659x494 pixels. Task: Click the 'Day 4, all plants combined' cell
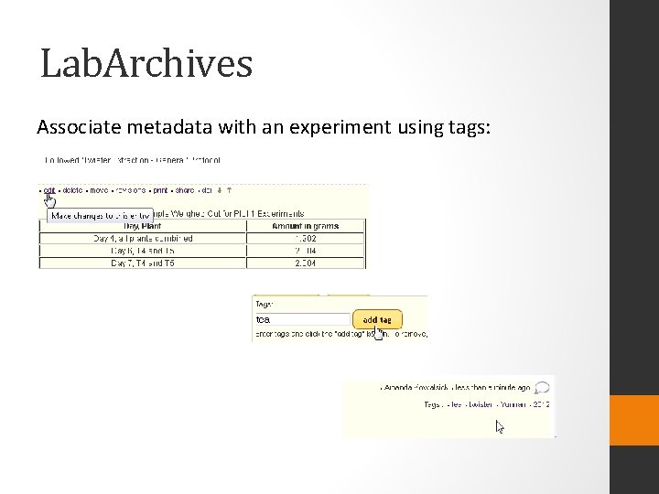143,238
